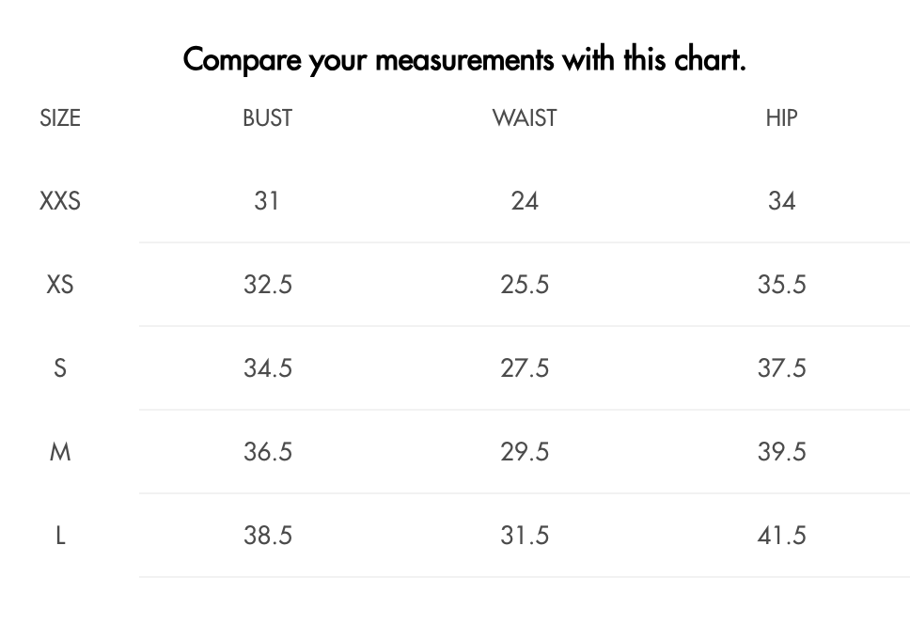Click the Compare your measurements heading
Screen dimensions: 910x639
464,60
